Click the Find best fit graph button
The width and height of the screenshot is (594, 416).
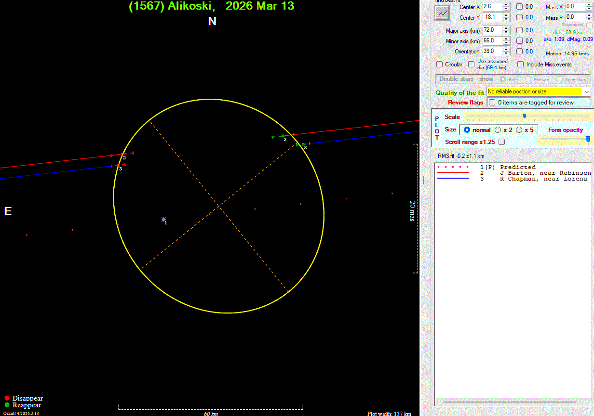pos(442,13)
